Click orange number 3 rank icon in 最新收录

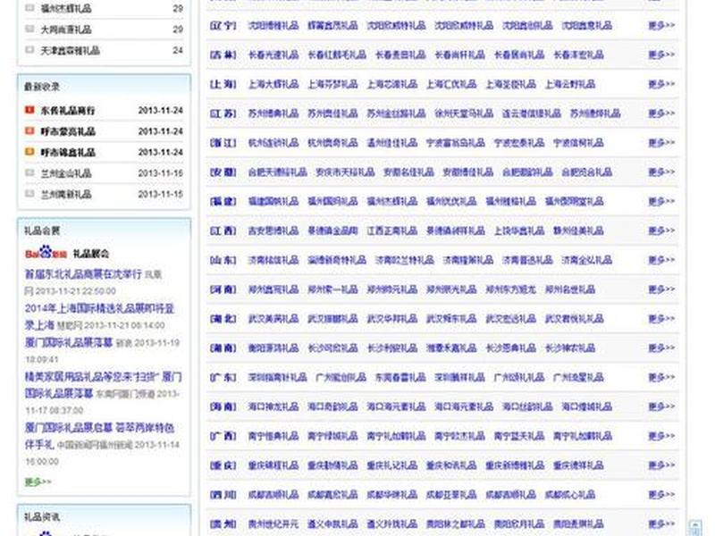[29, 152]
